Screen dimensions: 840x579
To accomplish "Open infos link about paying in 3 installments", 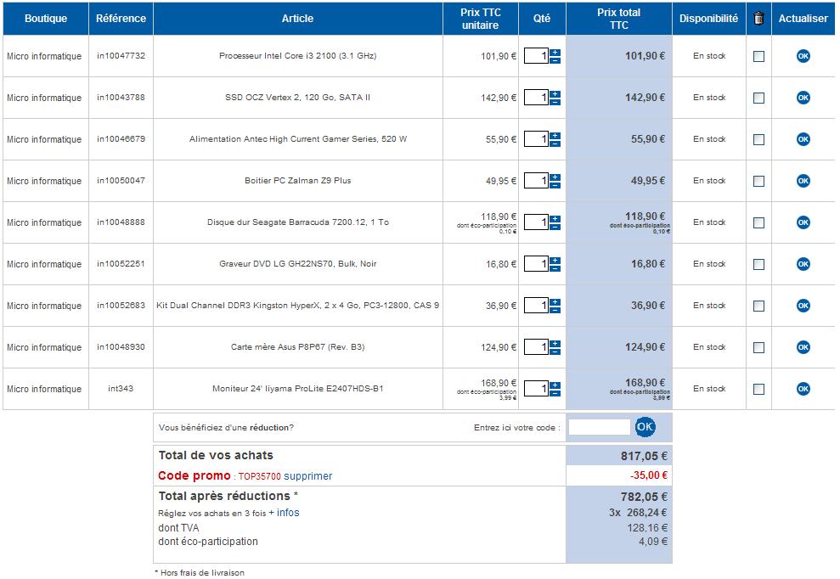I will 288,513.
